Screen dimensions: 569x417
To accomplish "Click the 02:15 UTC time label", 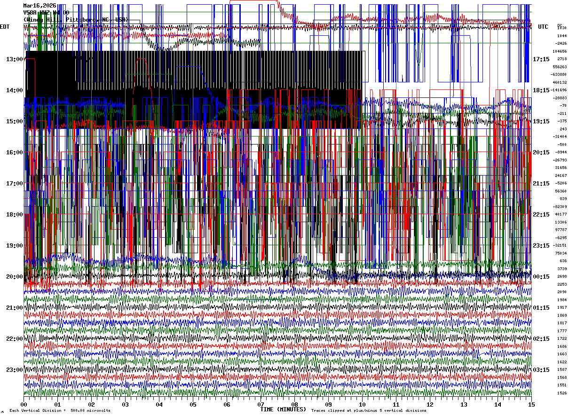I will [x=541, y=338].
